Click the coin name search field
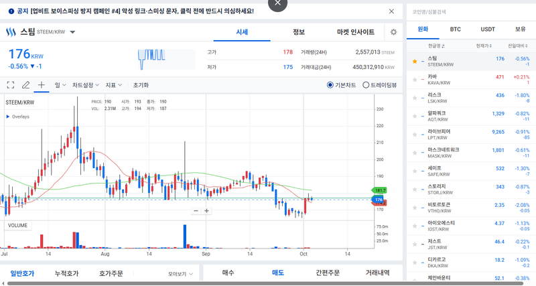The width and height of the screenshot is (536, 286). [x=469, y=11]
